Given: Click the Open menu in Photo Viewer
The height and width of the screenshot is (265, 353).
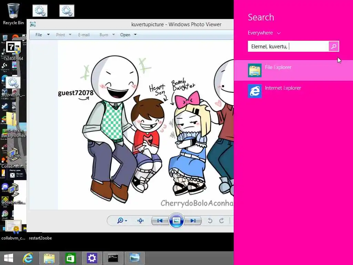Looking at the screenshot, I should [x=125, y=35].
